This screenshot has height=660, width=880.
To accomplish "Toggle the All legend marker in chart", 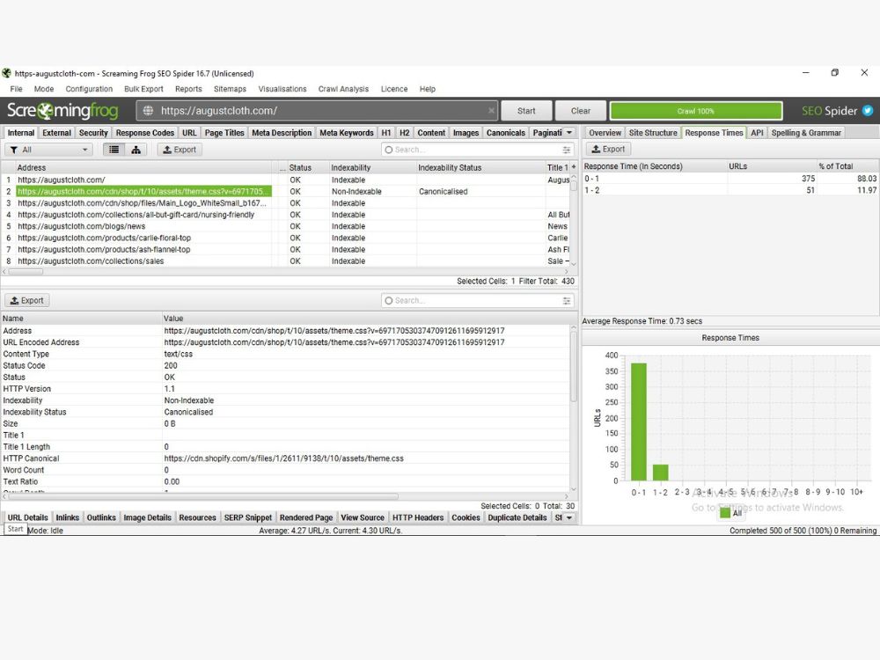I will [724, 512].
